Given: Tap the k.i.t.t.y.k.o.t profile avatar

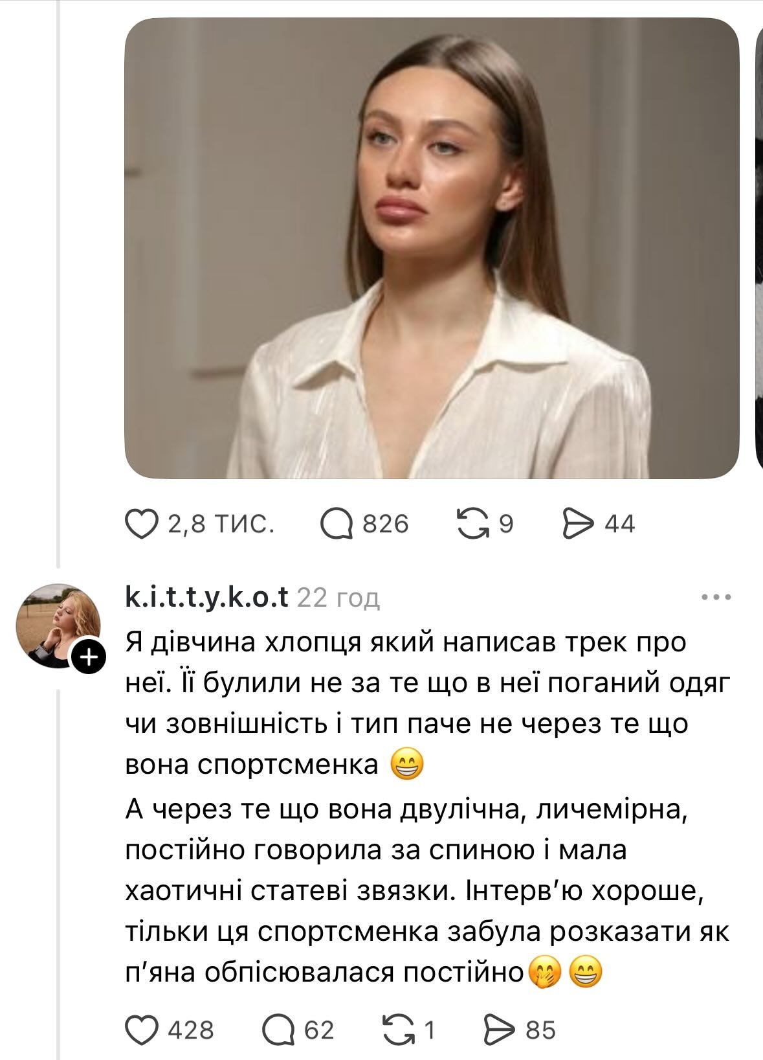Looking at the screenshot, I should (x=57, y=624).
